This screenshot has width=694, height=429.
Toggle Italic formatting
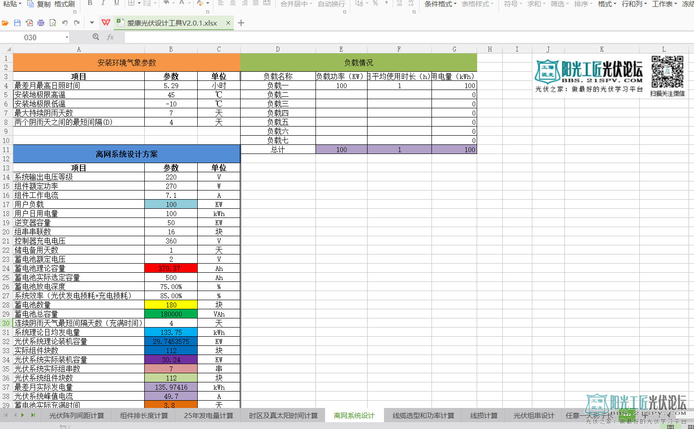point(103,3)
